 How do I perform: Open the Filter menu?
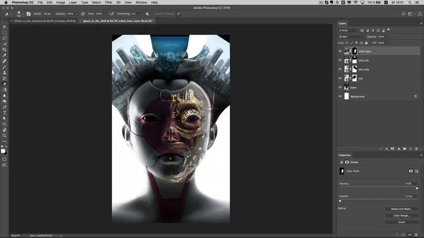coord(109,3)
